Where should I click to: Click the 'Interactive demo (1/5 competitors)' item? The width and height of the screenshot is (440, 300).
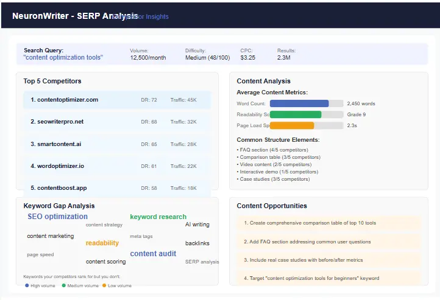click(x=277, y=172)
